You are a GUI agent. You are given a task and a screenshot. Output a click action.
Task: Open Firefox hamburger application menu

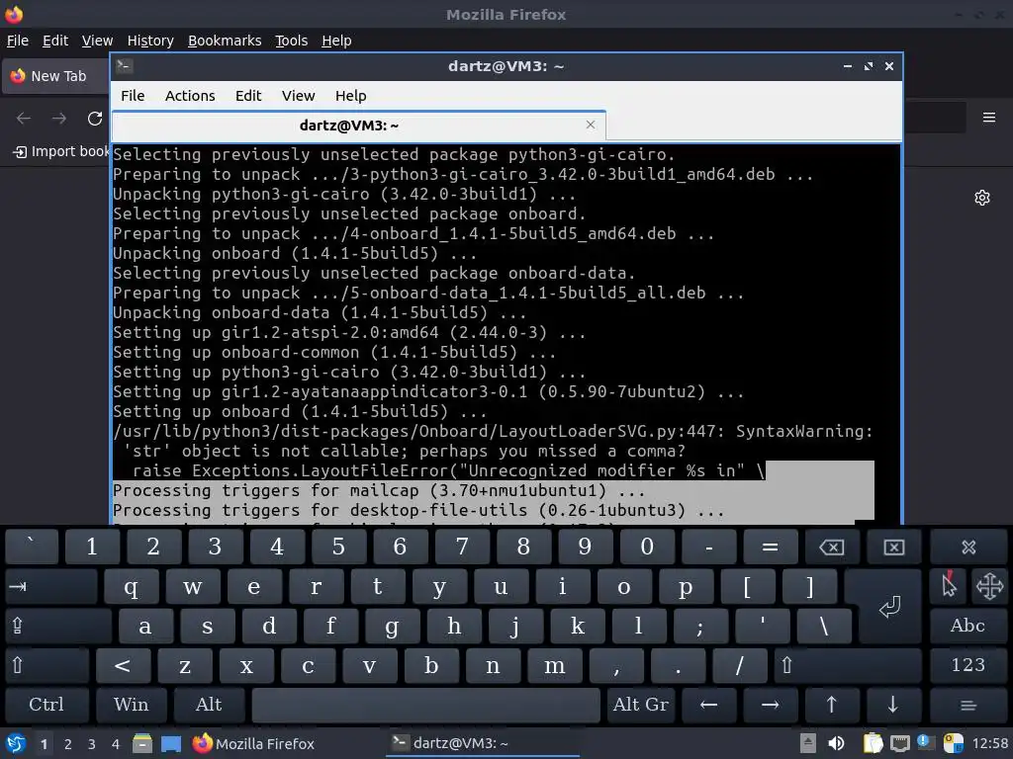click(x=988, y=118)
